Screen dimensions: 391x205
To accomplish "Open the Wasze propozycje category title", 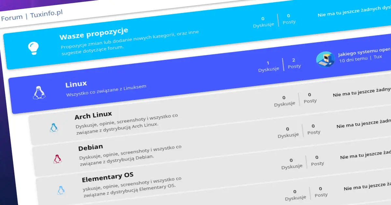I will point(94,33).
